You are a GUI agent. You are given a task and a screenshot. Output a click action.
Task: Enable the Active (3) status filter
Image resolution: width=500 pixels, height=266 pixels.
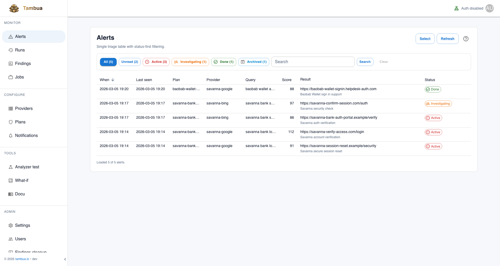coord(156,62)
